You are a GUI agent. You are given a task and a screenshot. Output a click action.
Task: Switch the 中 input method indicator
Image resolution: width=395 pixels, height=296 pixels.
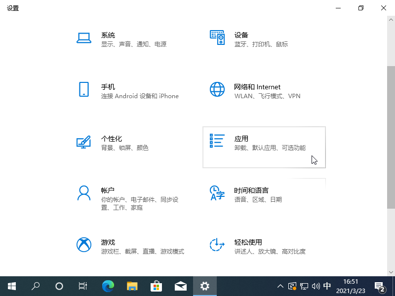point(327,286)
